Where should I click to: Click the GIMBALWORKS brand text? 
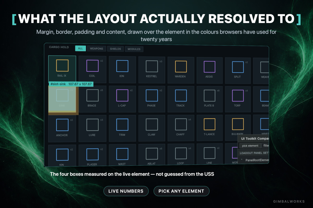click(x=289, y=201)
